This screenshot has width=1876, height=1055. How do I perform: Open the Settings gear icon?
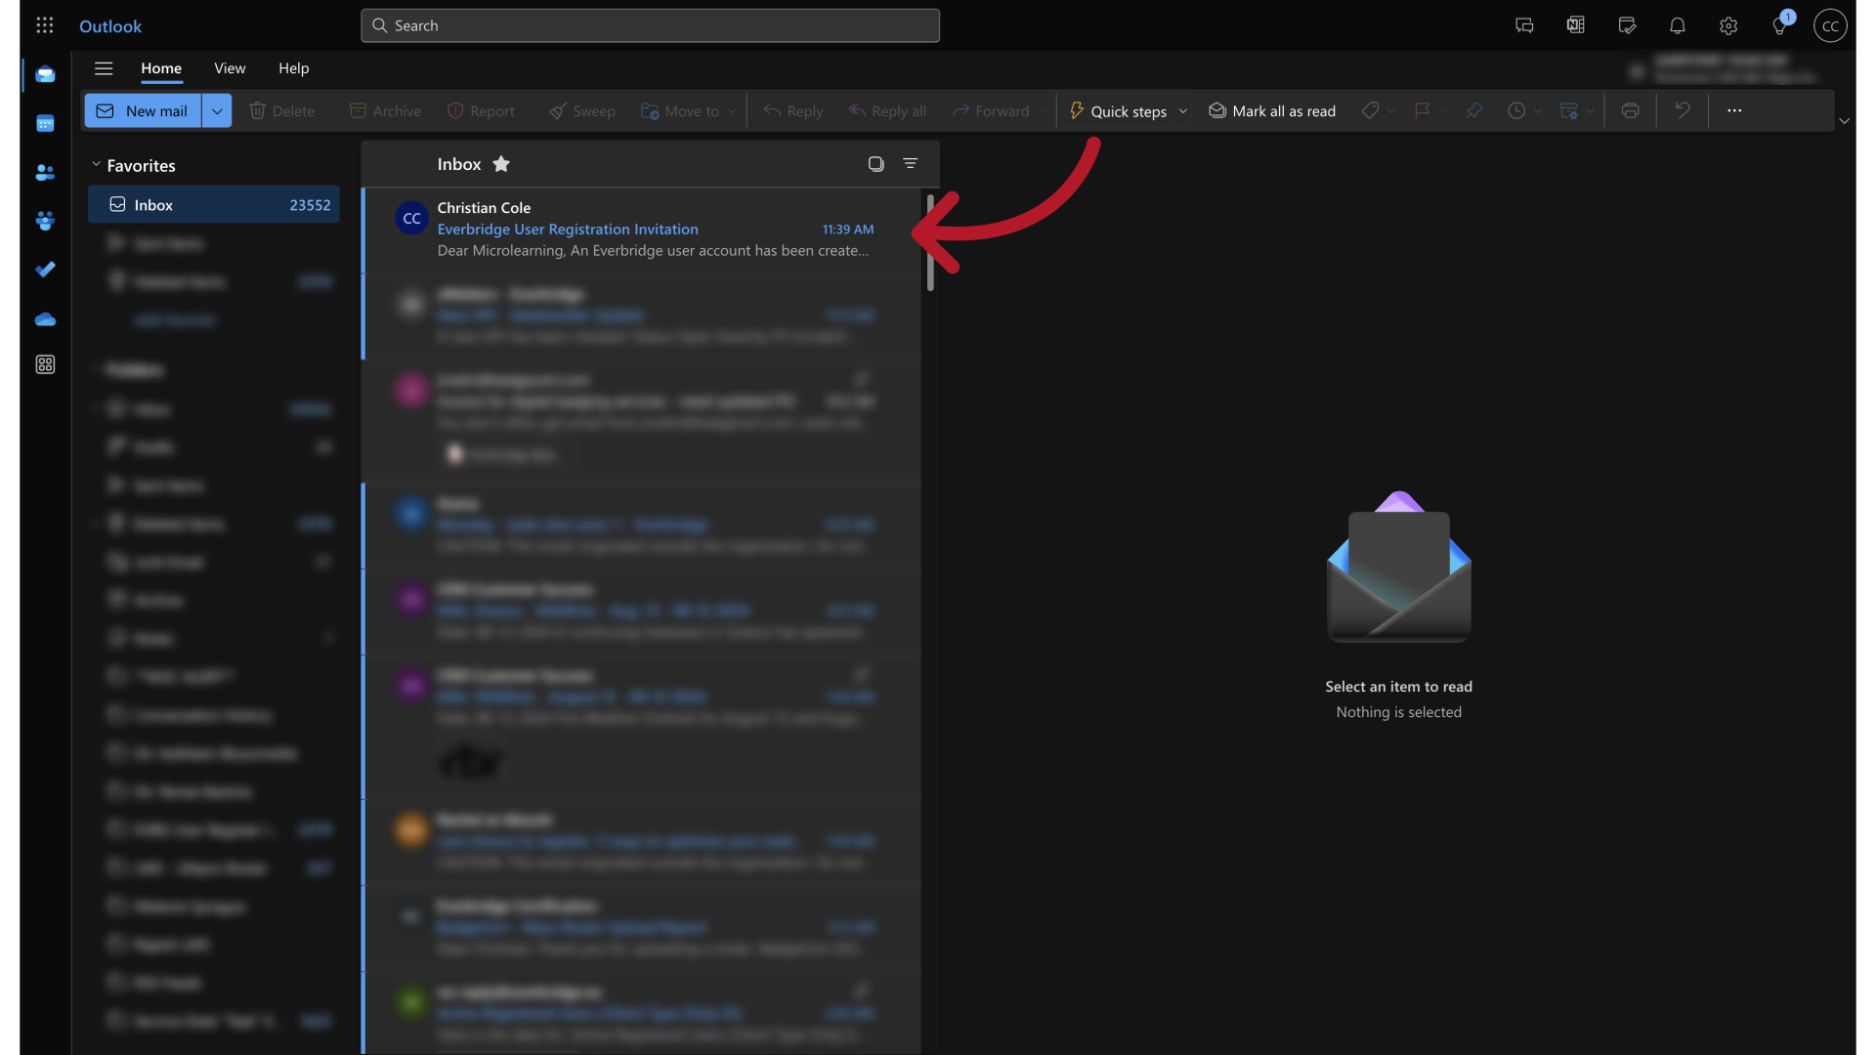pos(1727,25)
